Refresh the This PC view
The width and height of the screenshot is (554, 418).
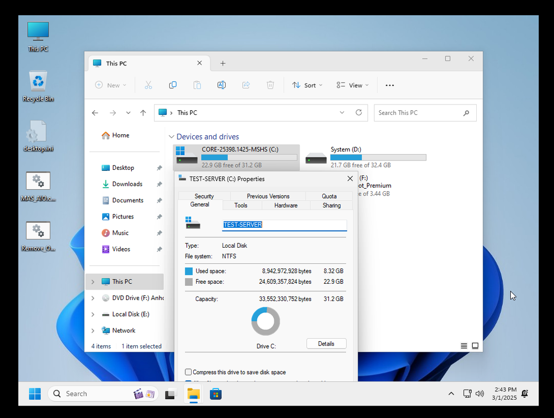click(359, 112)
